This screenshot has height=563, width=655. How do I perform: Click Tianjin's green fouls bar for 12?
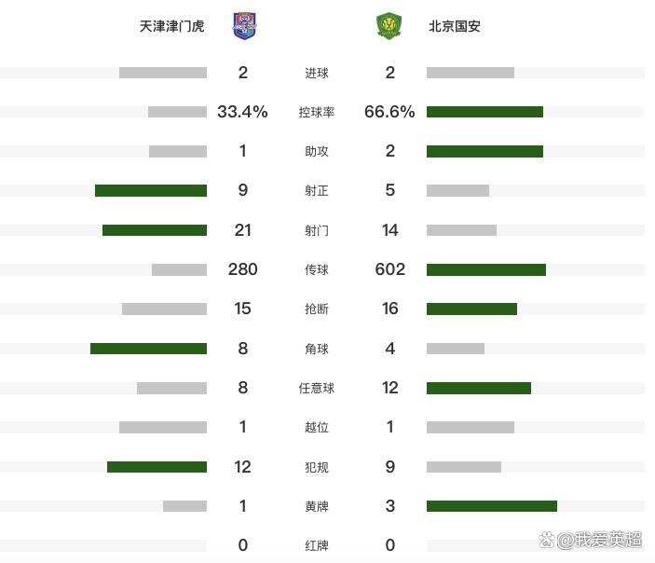(157, 467)
